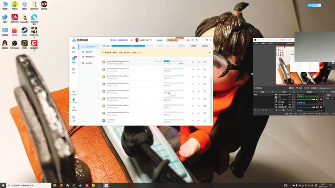The height and width of the screenshot is (188, 335).
Task: Click the pause all downloads button
Action: pyautogui.click(x=193, y=46)
